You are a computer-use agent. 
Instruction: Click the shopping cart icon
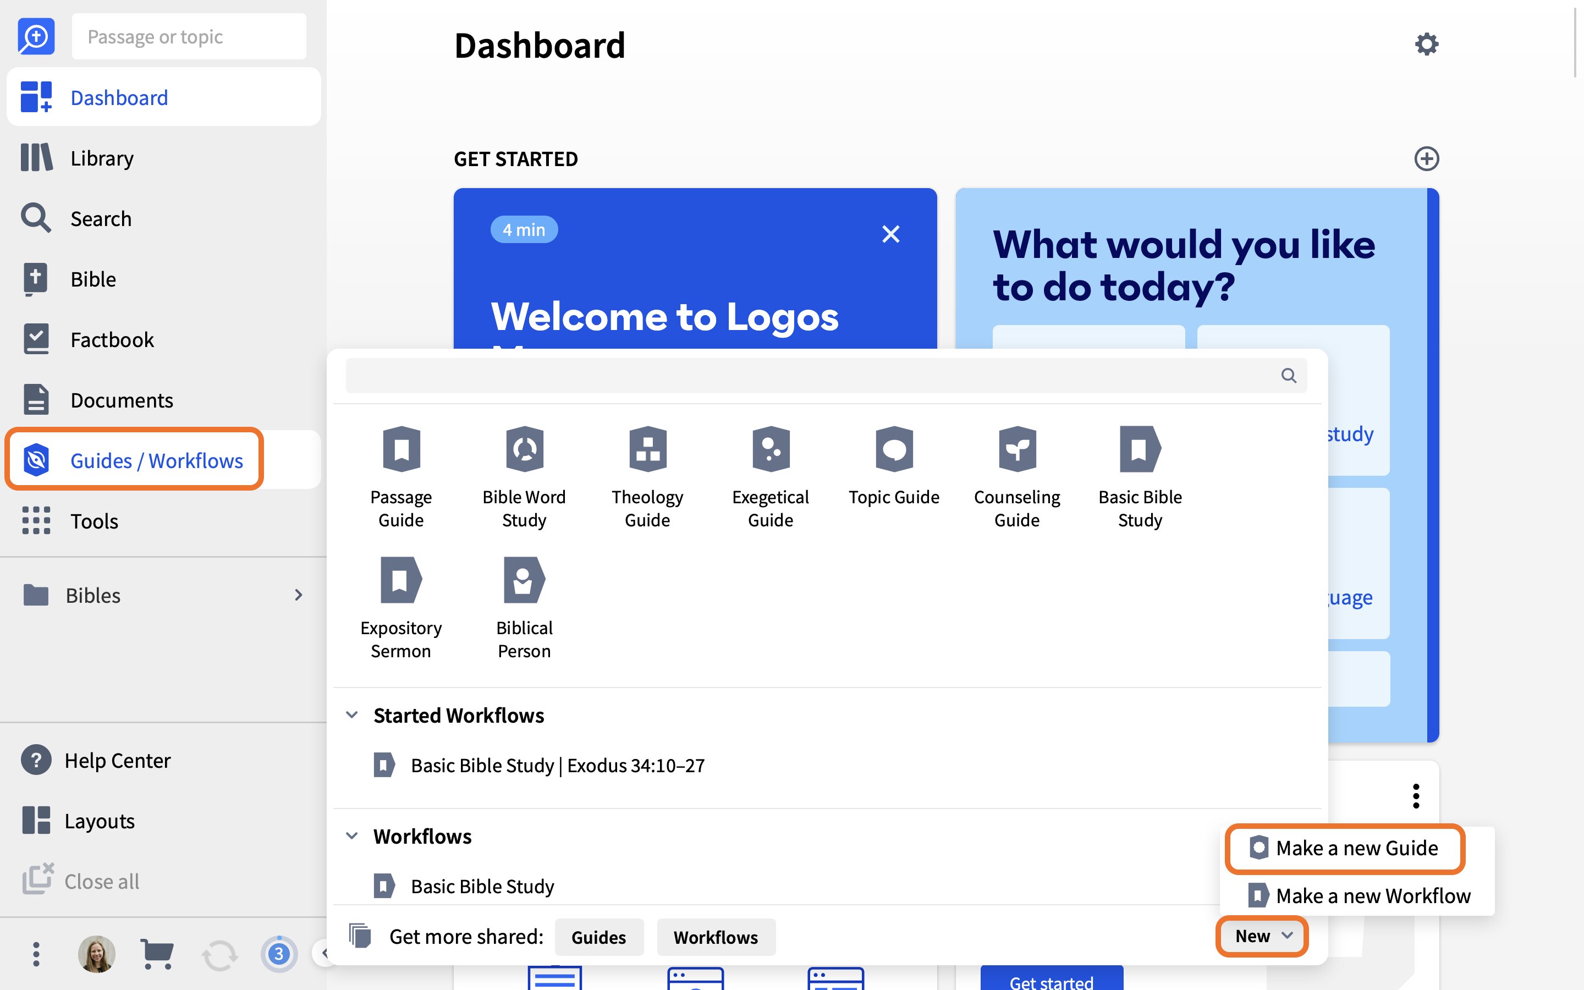click(157, 954)
